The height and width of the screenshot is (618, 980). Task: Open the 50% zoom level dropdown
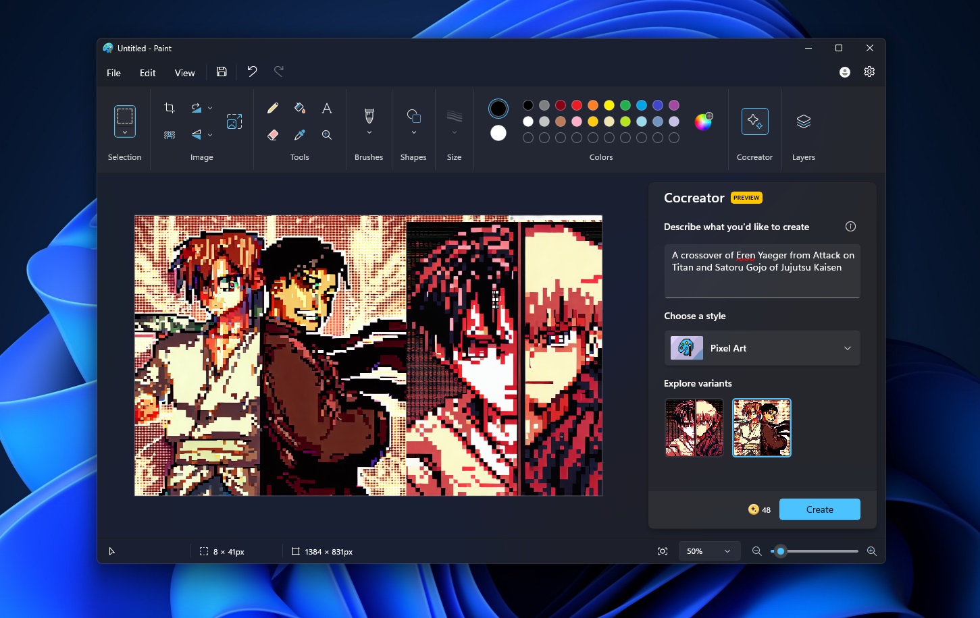pos(708,551)
